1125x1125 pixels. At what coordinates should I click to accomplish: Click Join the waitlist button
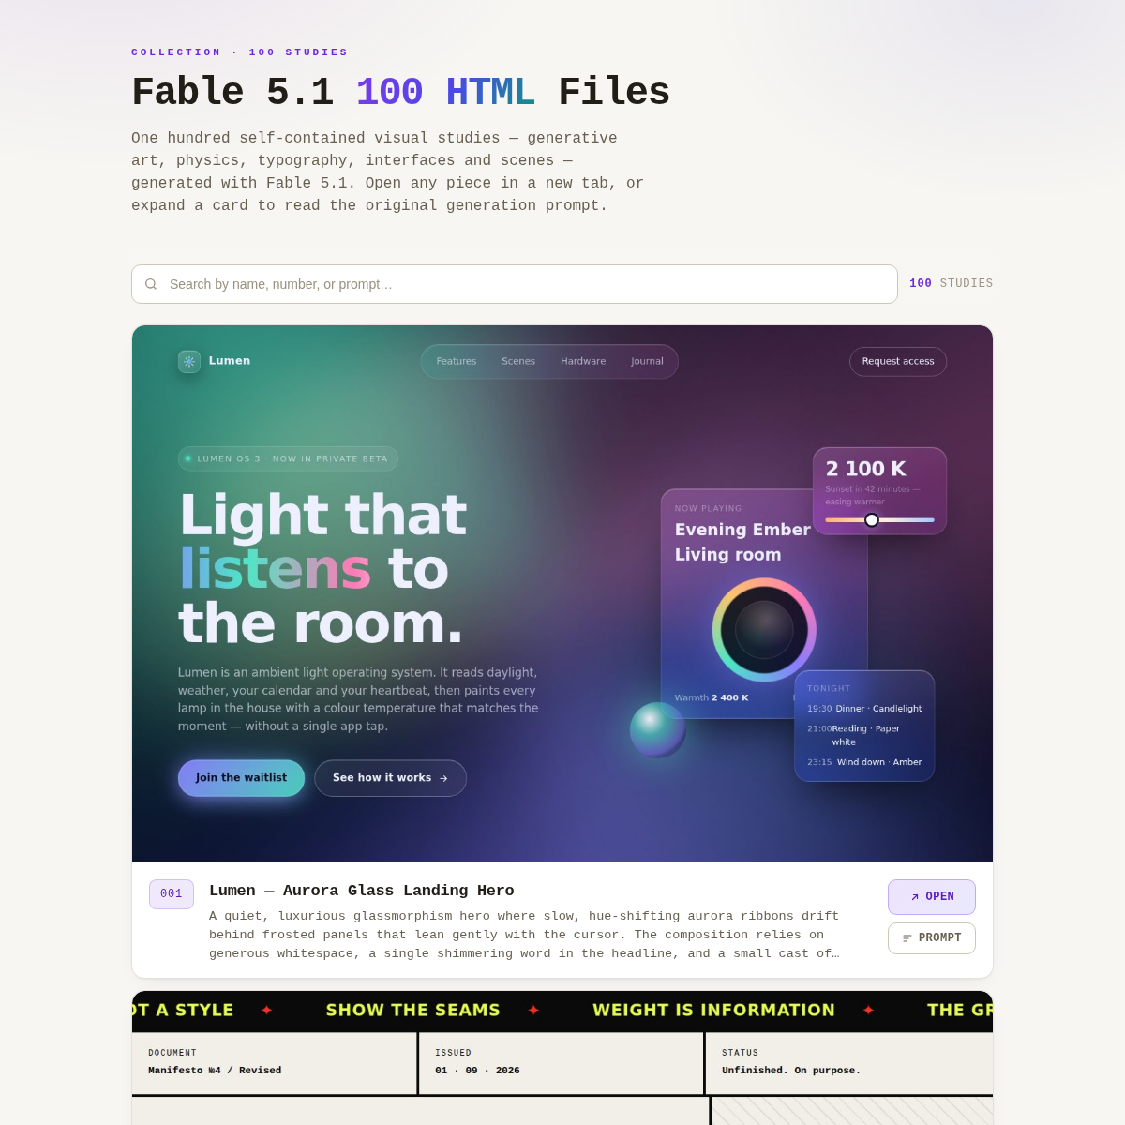[241, 778]
